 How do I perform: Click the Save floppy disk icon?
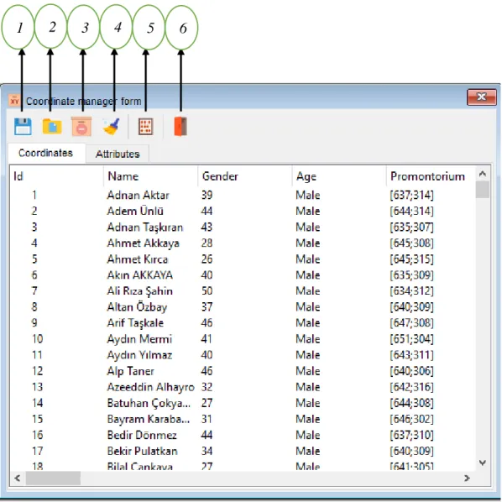tap(23, 127)
